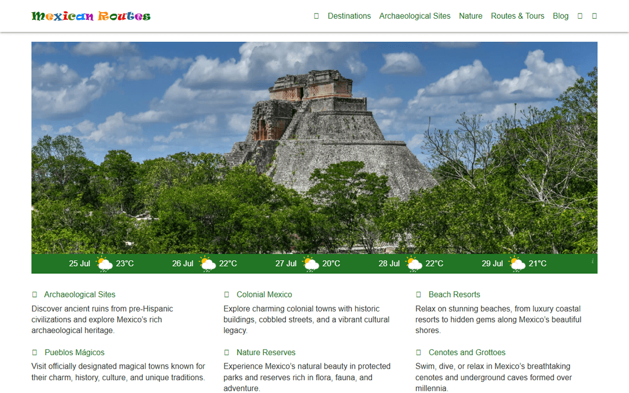
Task: Click the 29 Jul forecast date
Action: (x=492, y=264)
